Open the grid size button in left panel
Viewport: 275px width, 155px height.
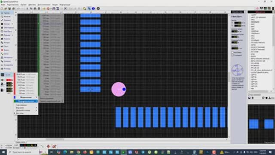click(x=7, y=75)
